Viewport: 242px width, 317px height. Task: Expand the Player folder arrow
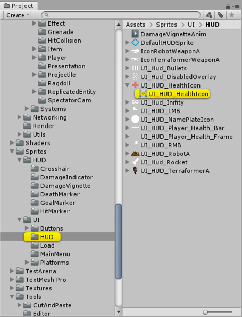coord(34,58)
